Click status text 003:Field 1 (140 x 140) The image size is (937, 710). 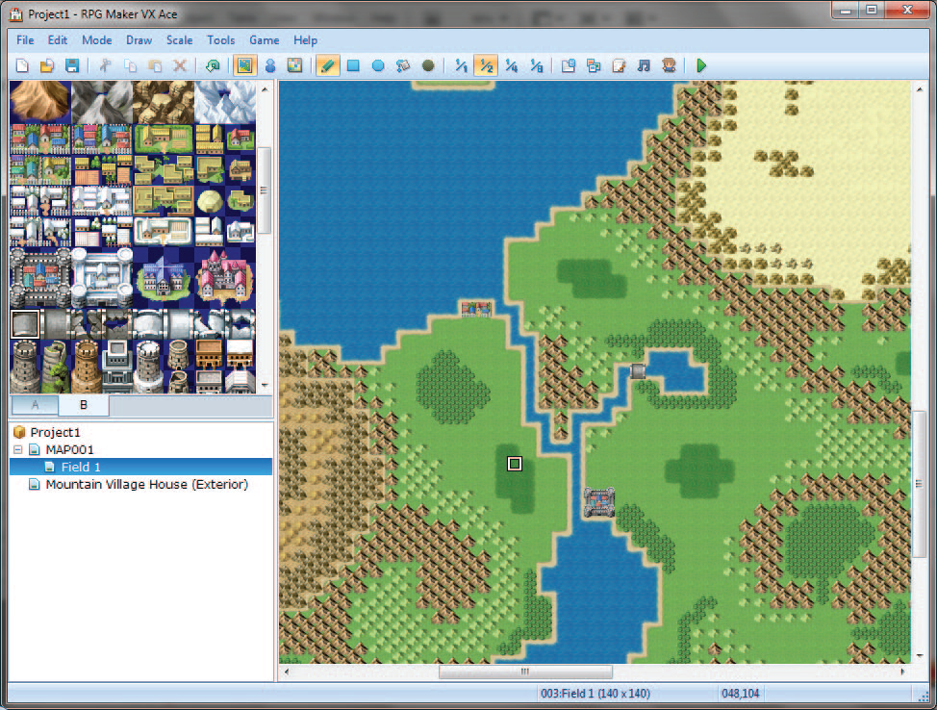click(x=595, y=694)
